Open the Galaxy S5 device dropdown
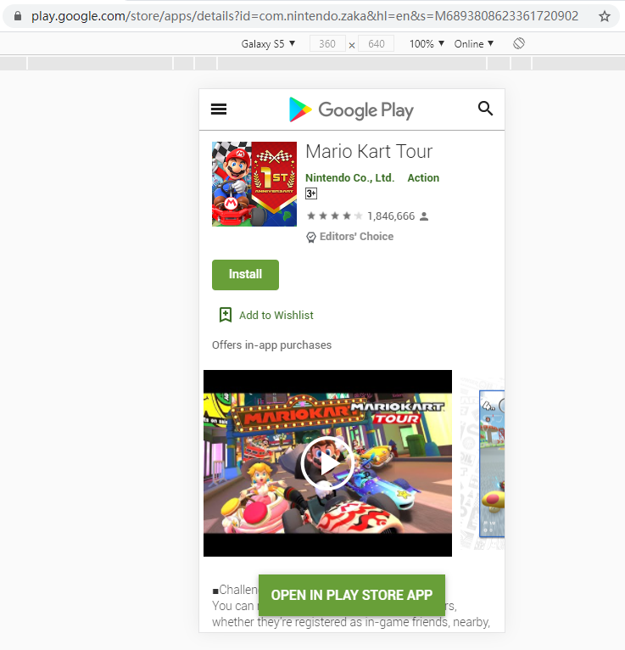Image resolution: width=625 pixels, height=650 pixels. click(x=268, y=43)
